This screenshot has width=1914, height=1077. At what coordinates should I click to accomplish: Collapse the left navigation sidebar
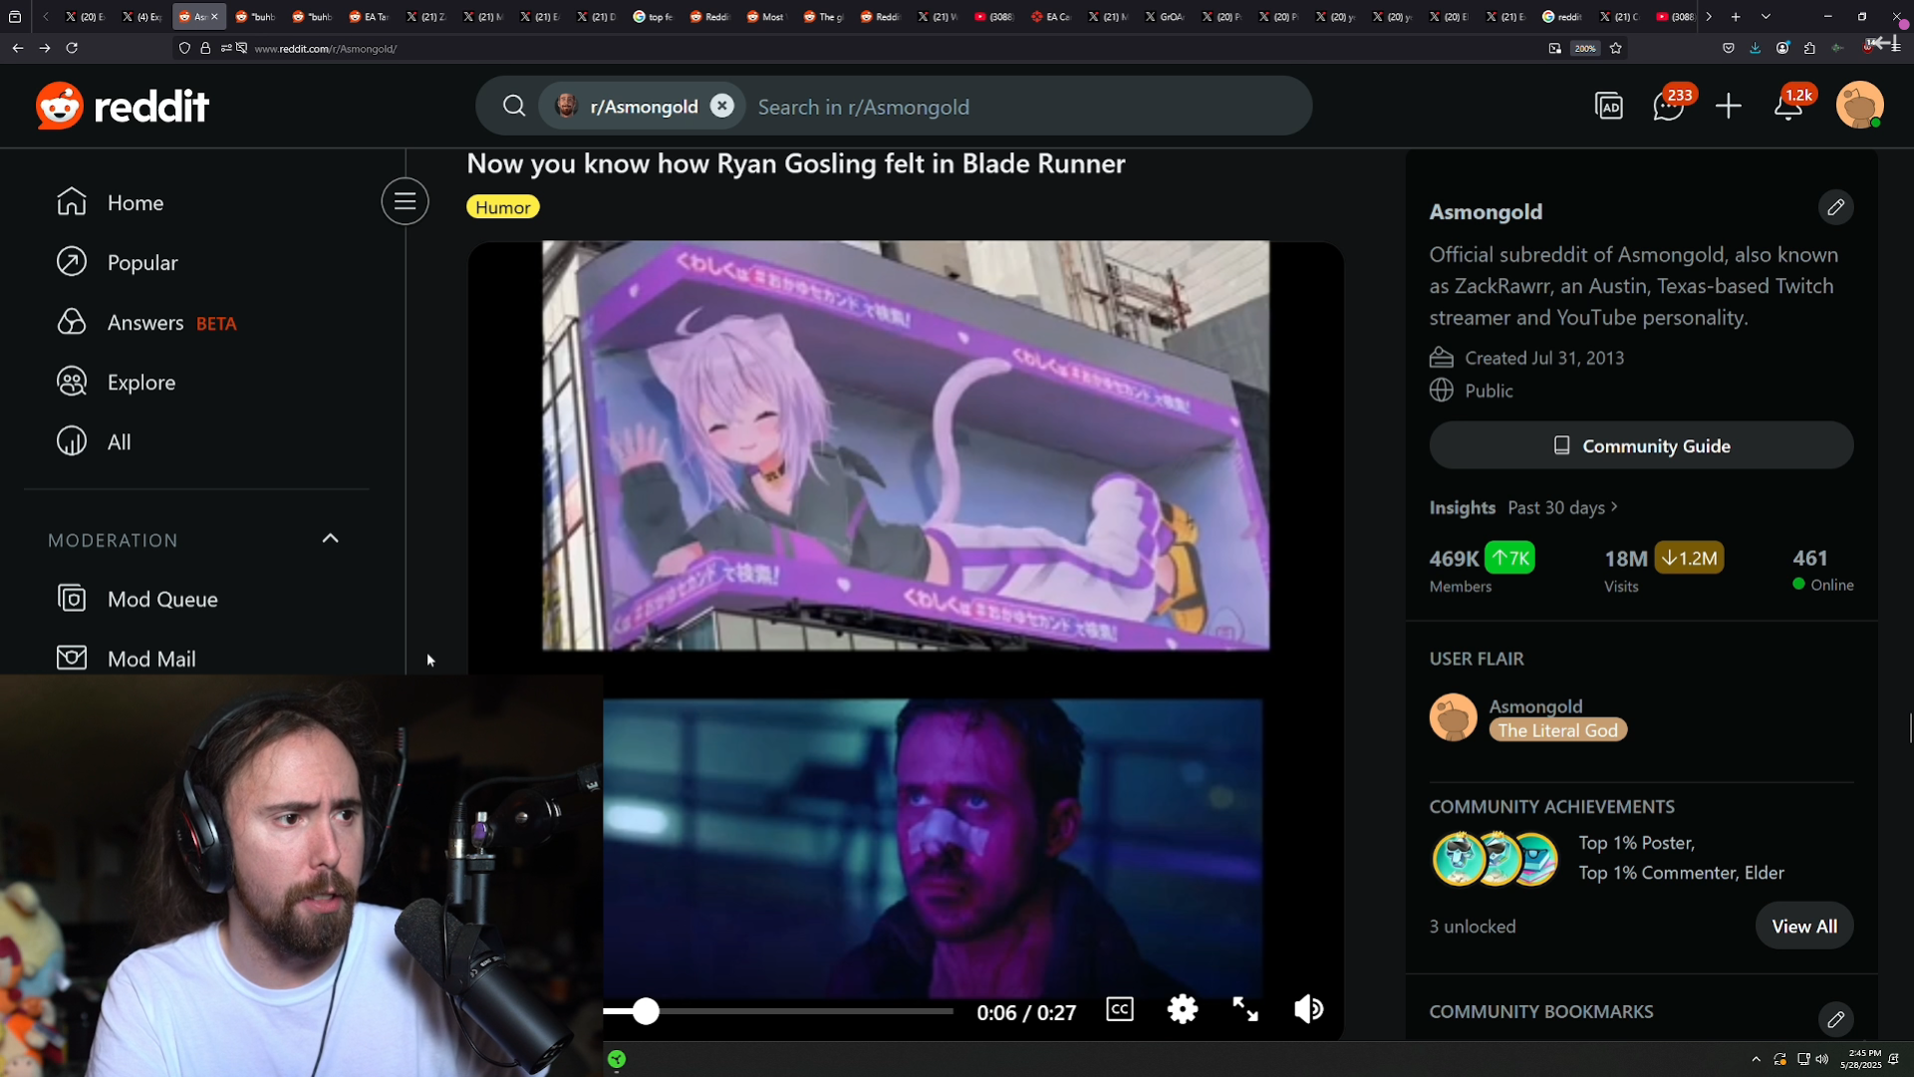click(405, 202)
